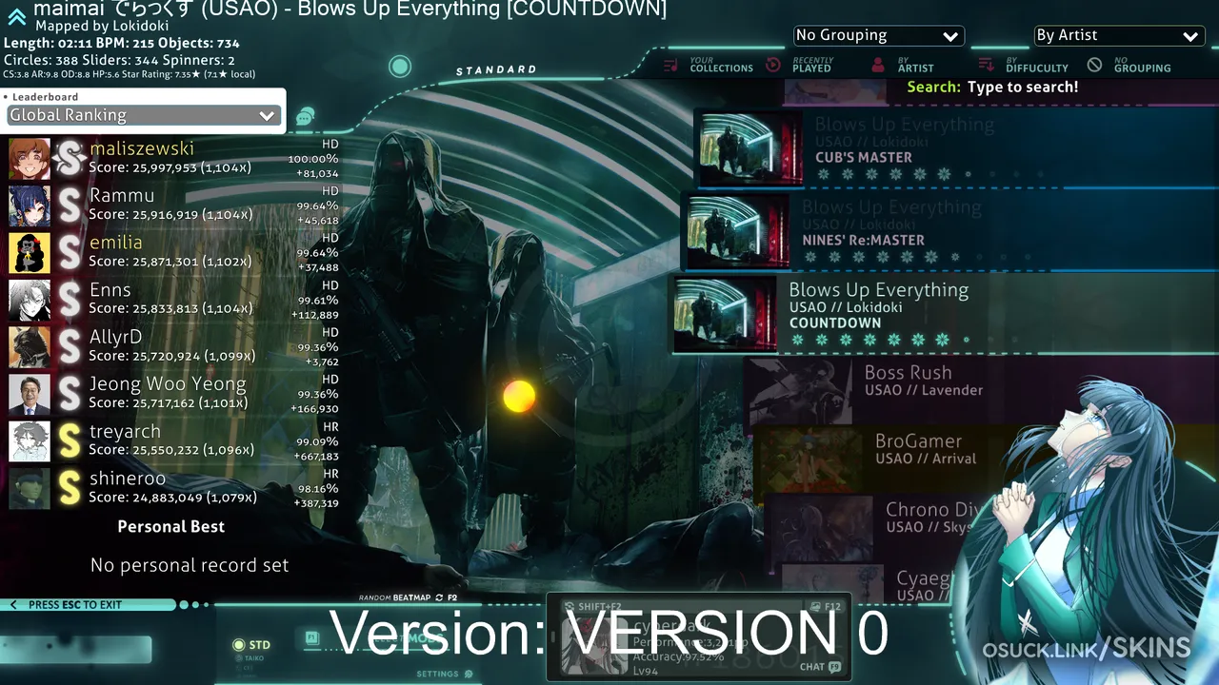This screenshot has width=1219, height=685.
Task: Click the recently played clock icon
Action: (773, 65)
